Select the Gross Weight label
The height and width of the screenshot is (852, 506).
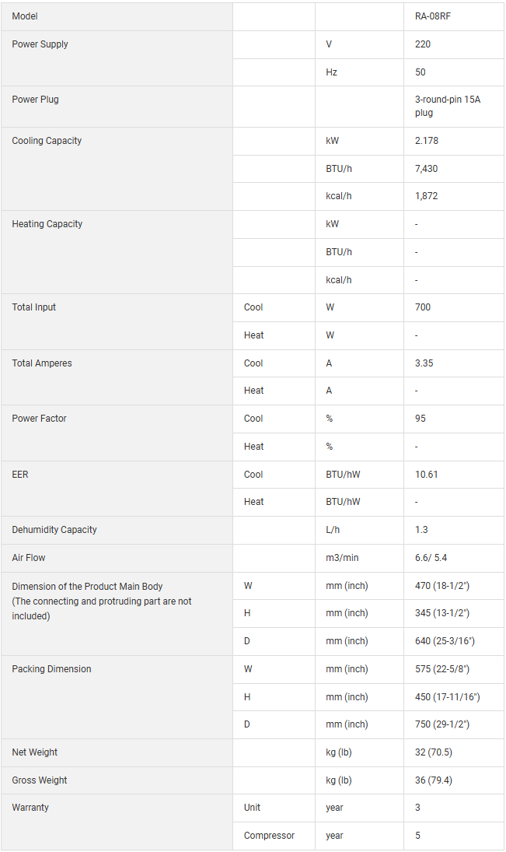[x=40, y=780]
